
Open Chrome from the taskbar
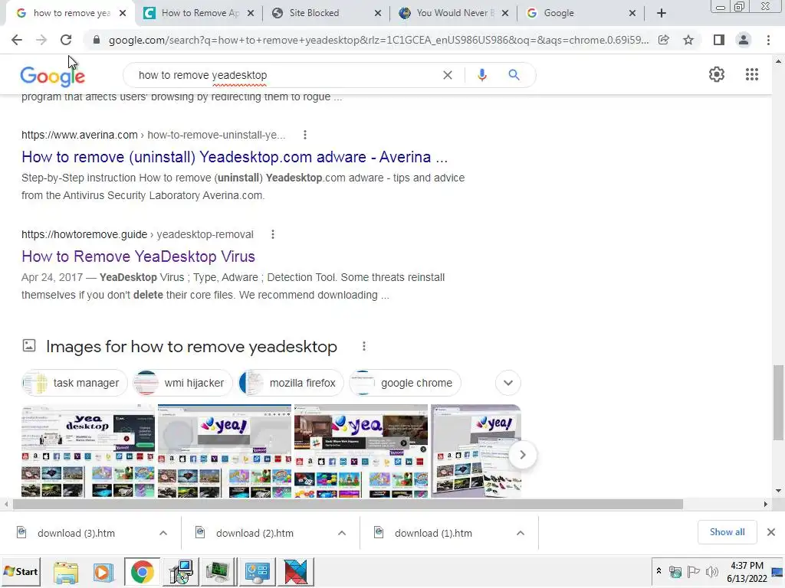[142, 571]
